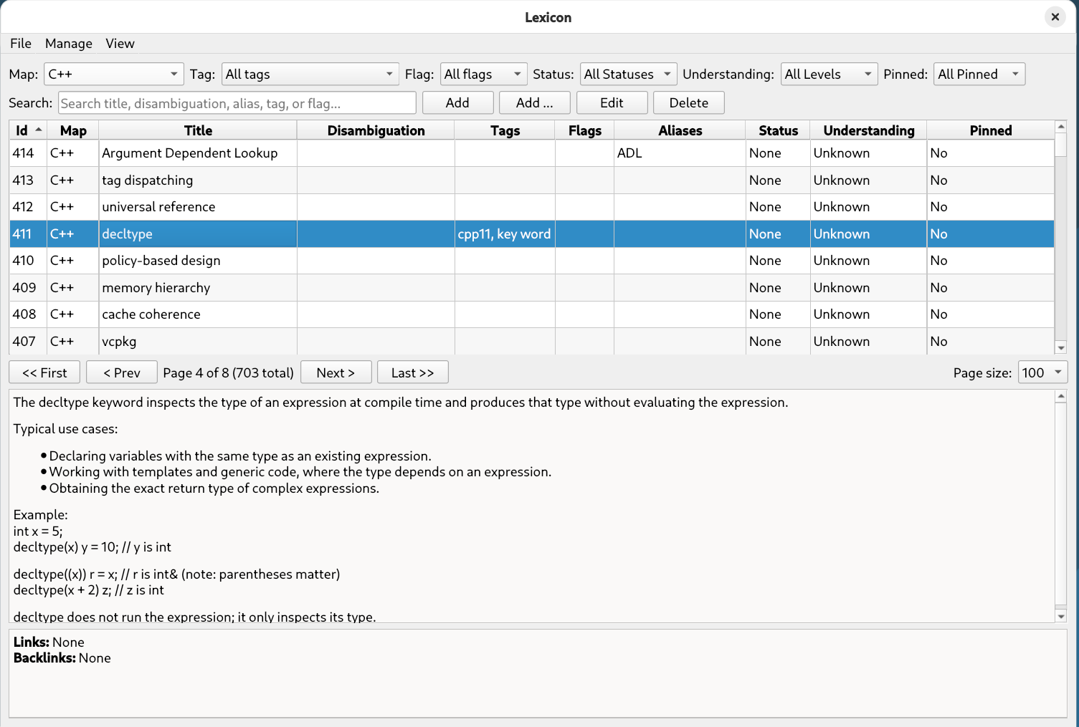This screenshot has width=1079, height=727.
Task: Click the Delete button
Action: coord(689,103)
